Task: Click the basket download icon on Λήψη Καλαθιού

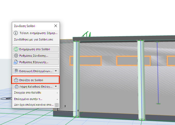Action: [x=16, y=87]
